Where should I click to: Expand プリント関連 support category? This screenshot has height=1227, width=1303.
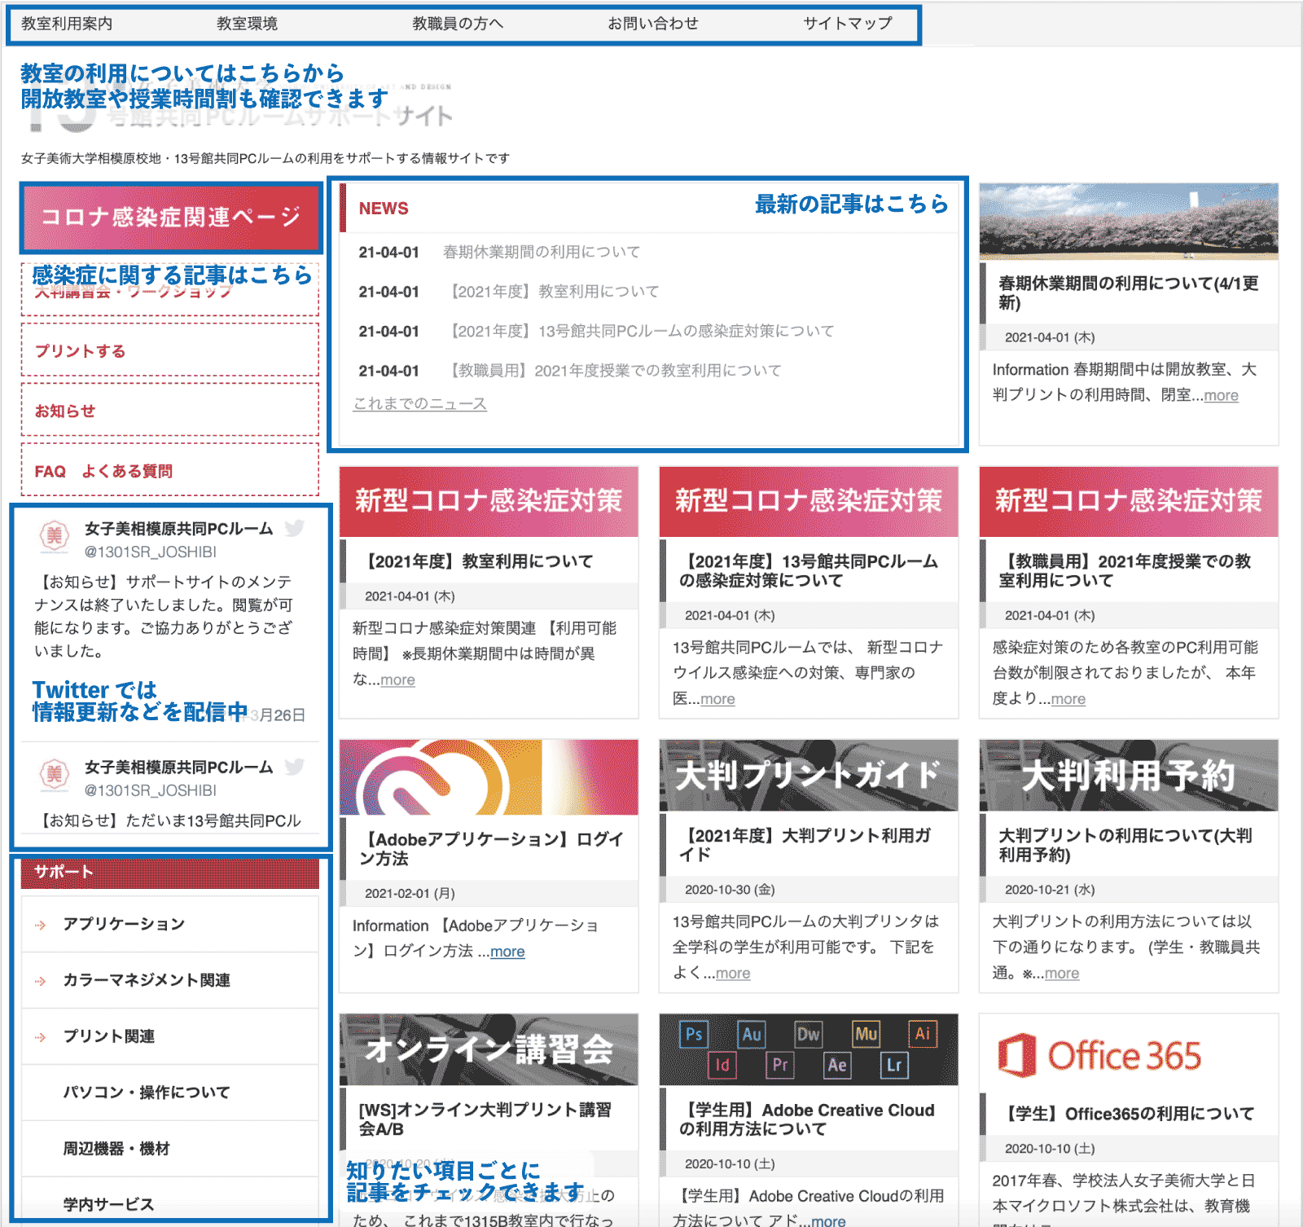point(109,1036)
